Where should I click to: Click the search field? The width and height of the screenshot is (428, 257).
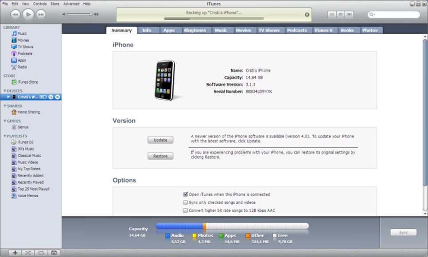tap(393, 15)
